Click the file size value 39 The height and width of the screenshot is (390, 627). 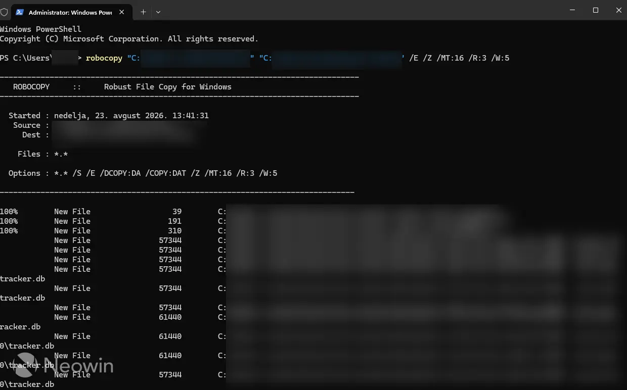pos(177,212)
